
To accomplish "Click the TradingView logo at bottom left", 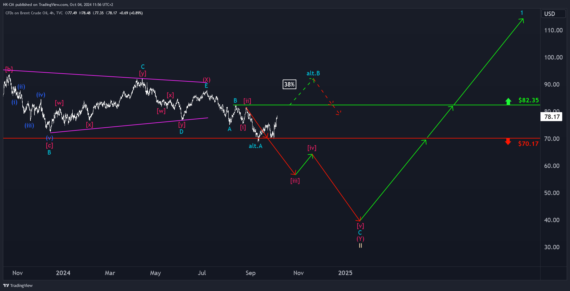I will 18,285.
